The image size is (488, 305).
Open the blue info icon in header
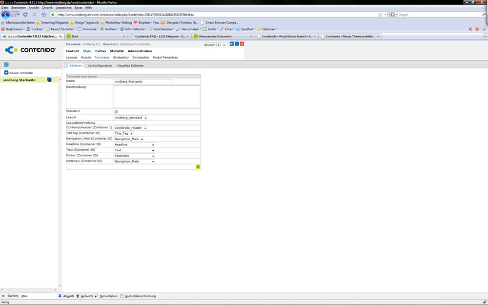[x=237, y=44]
